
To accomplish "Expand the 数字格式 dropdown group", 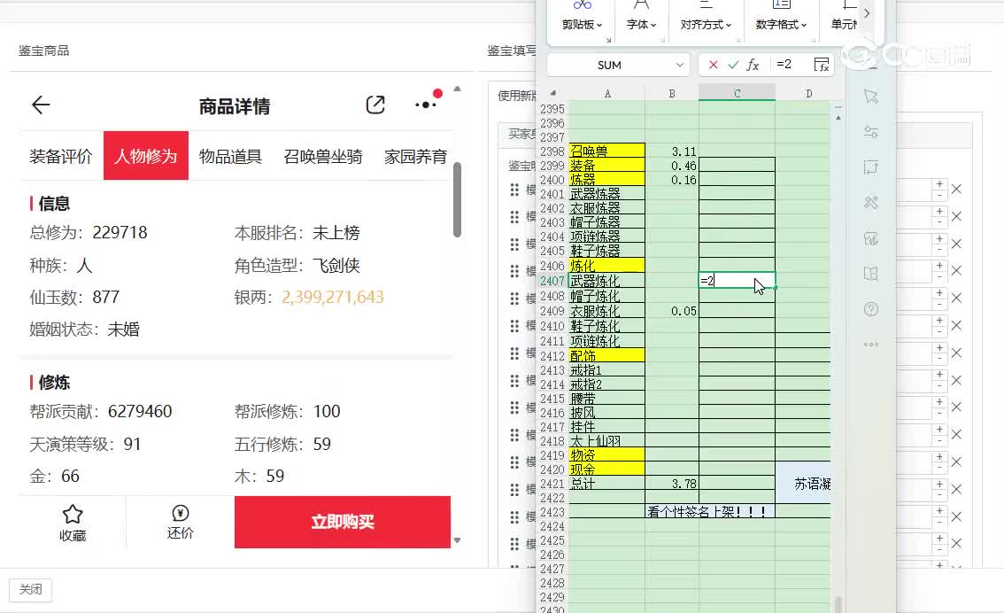I will [x=782, y=25].
